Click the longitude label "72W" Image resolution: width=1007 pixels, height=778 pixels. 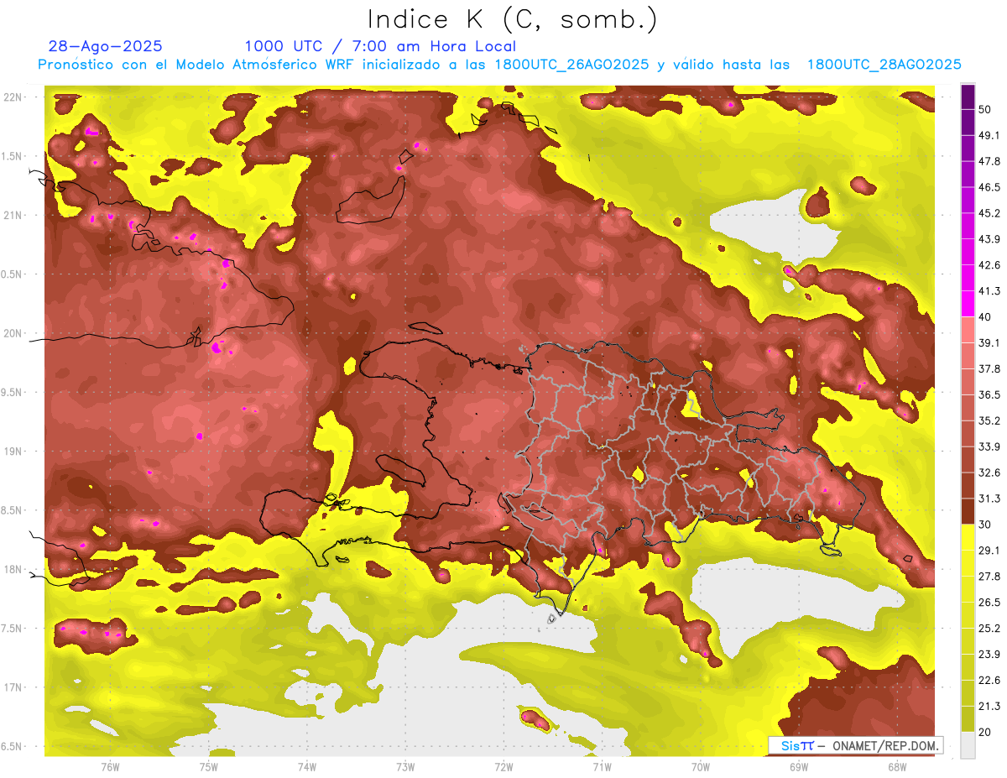pyautogui.click(x=503, y=766)
